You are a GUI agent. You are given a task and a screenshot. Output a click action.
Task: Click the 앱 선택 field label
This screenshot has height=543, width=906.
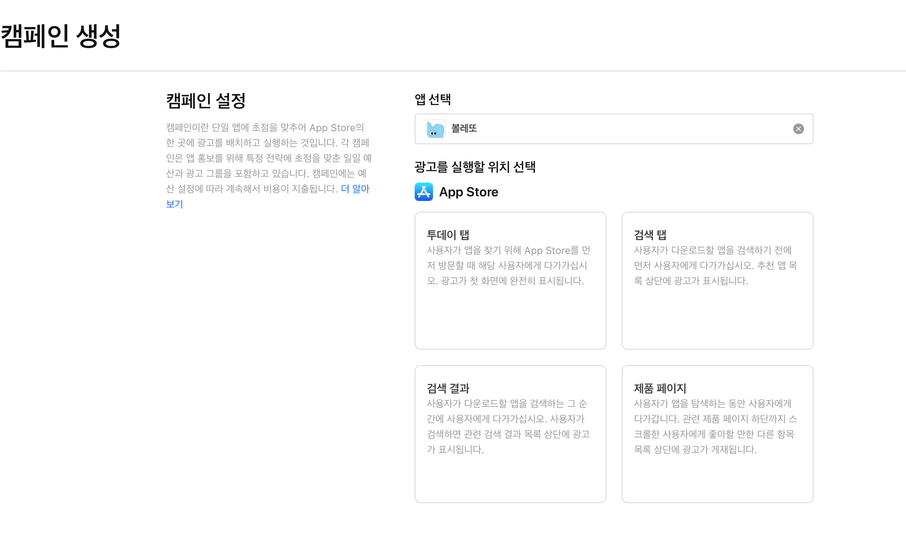(x=432, y=99)
